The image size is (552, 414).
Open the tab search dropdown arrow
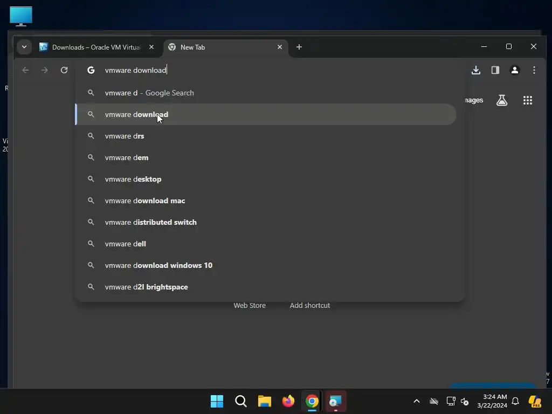24,47
